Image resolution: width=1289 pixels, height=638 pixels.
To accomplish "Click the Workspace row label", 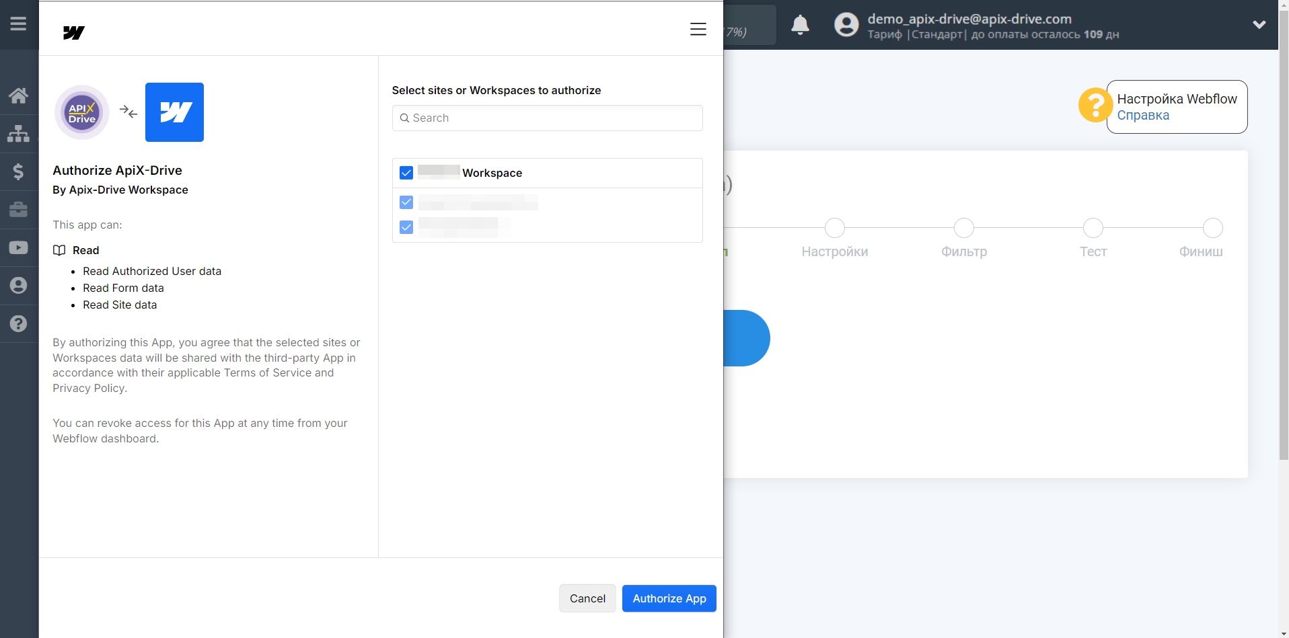I will click(492, 173).
